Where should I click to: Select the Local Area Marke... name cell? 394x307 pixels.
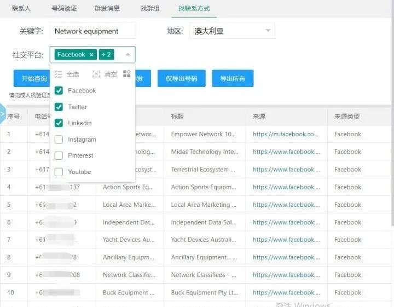click(129, 205)
